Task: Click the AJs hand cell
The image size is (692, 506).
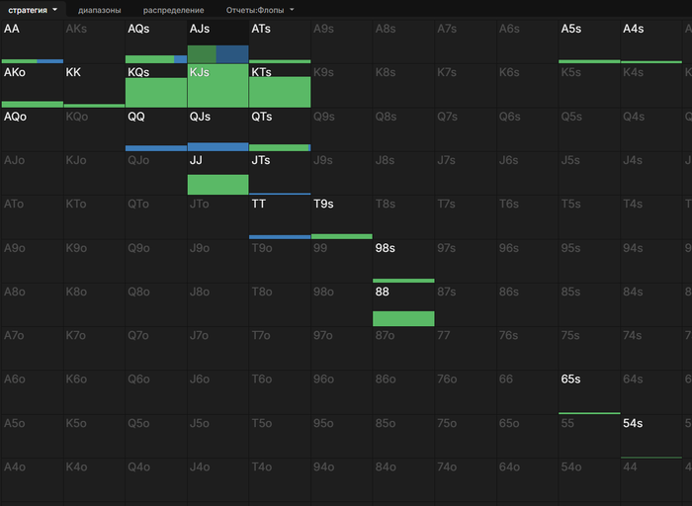Action: click(217, 42)
